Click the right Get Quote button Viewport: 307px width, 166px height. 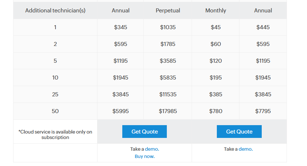(x=239, y=132)
